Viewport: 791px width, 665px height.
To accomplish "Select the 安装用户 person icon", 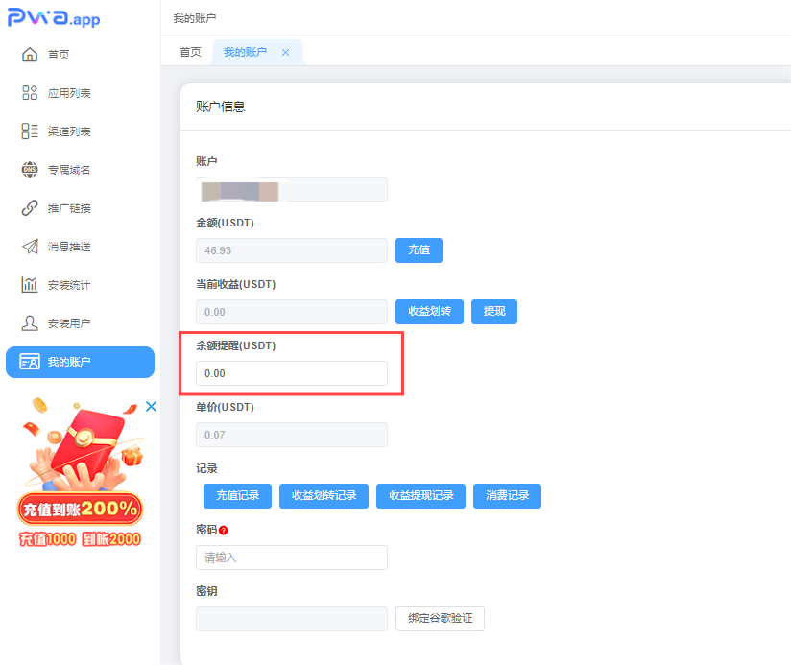I will tap(30, 323).
